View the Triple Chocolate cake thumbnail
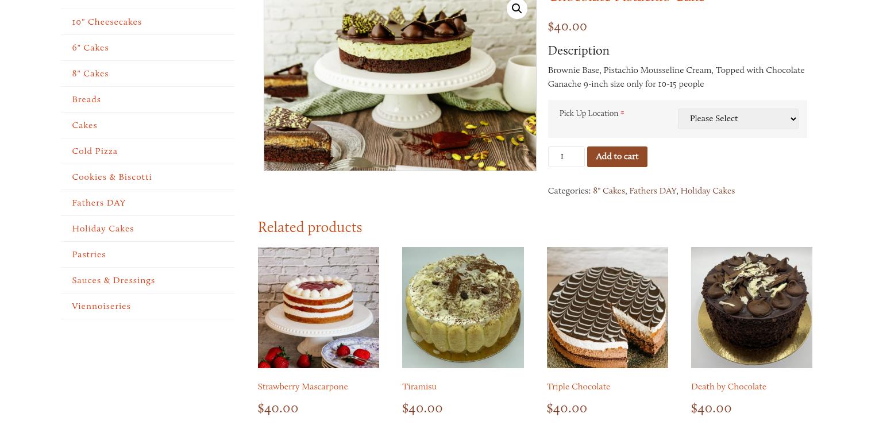This screenshot has width=879, height=425. [x=607, y=307]
